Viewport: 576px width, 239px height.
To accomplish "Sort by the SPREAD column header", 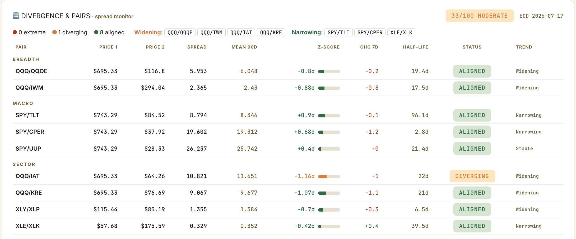I will (197, 47).
